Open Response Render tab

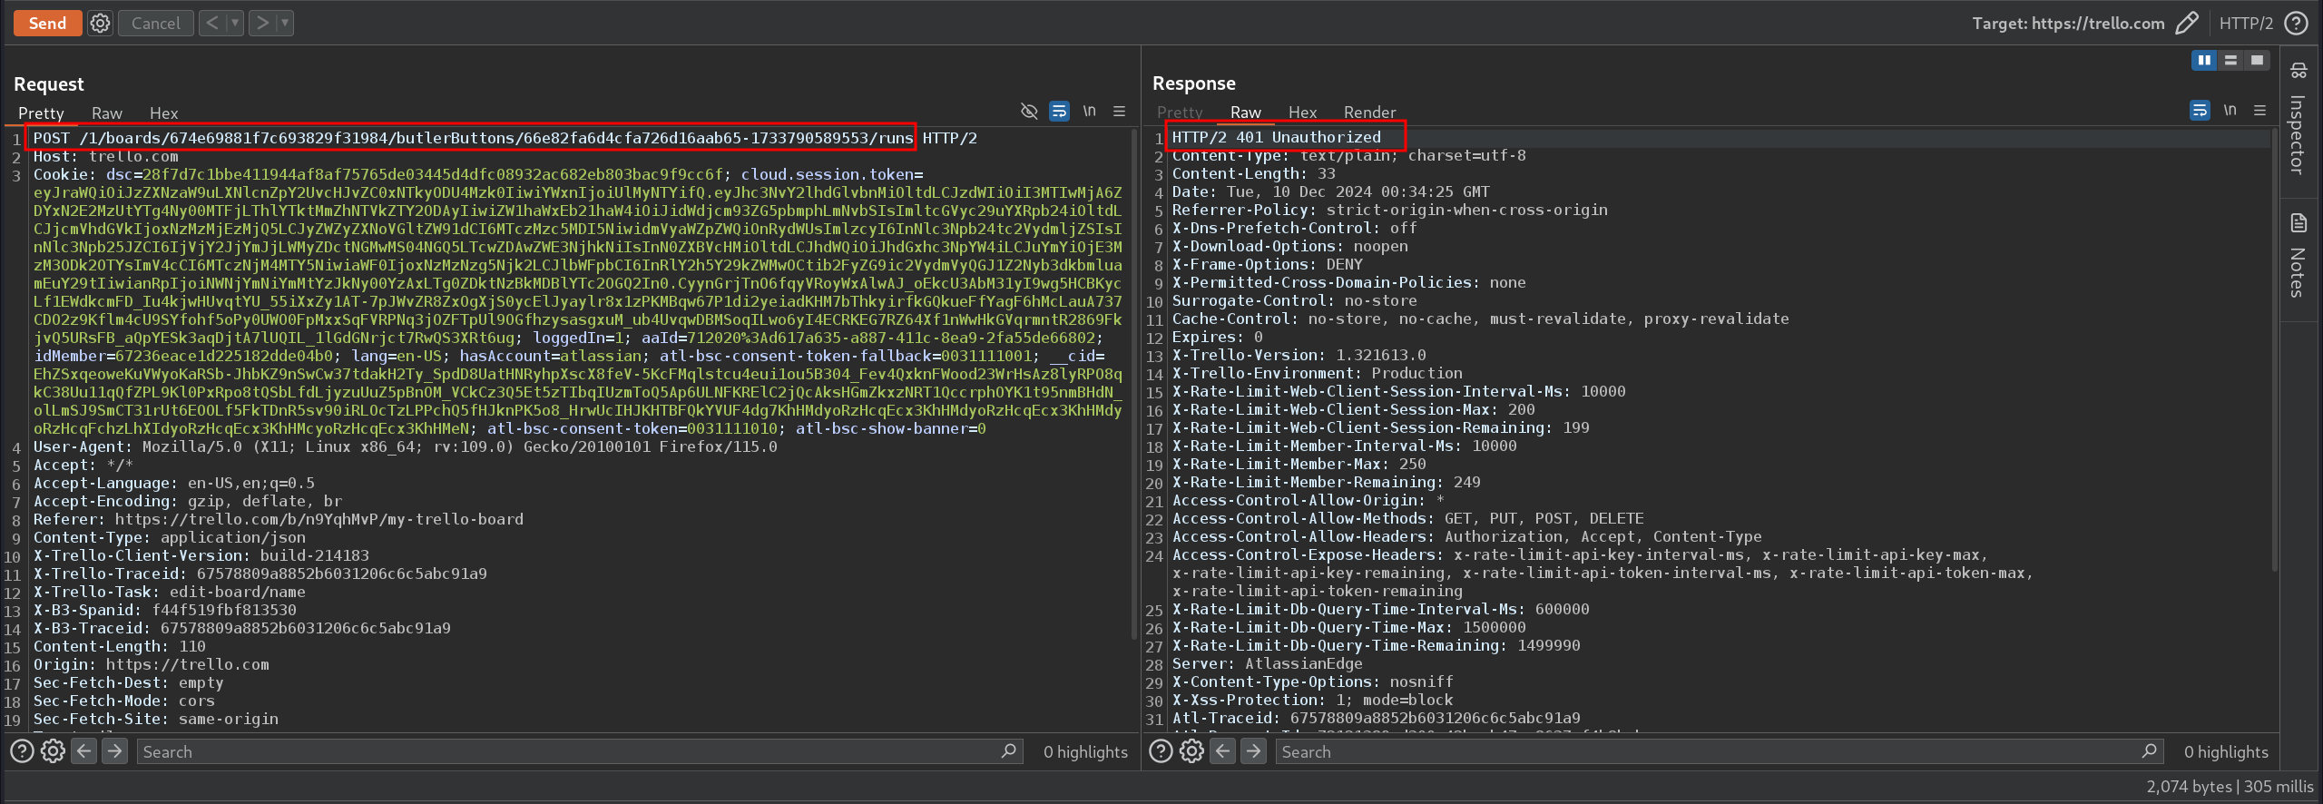tap(1369, 113)
